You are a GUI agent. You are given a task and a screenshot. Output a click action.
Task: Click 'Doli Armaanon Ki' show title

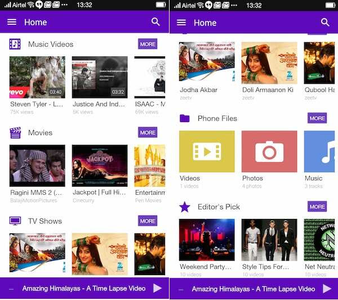click(268, 89)
